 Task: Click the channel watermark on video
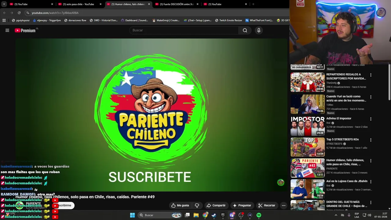280,182
